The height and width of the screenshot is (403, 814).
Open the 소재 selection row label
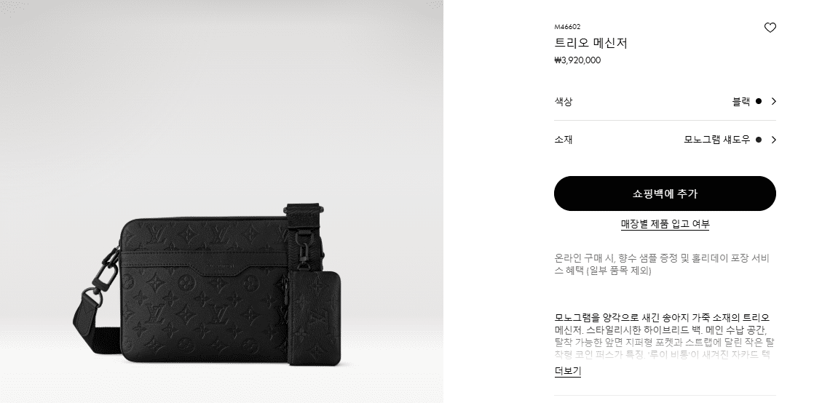pyautogui.click(x=564, y=140)
